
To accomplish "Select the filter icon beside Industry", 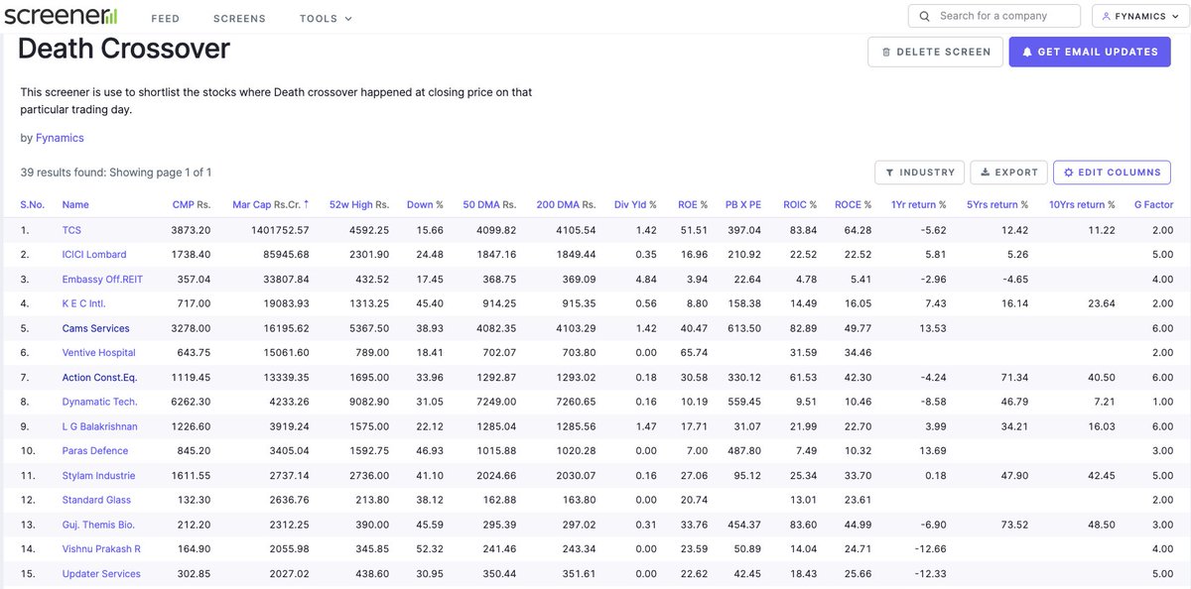I will (x=890, y=172).
